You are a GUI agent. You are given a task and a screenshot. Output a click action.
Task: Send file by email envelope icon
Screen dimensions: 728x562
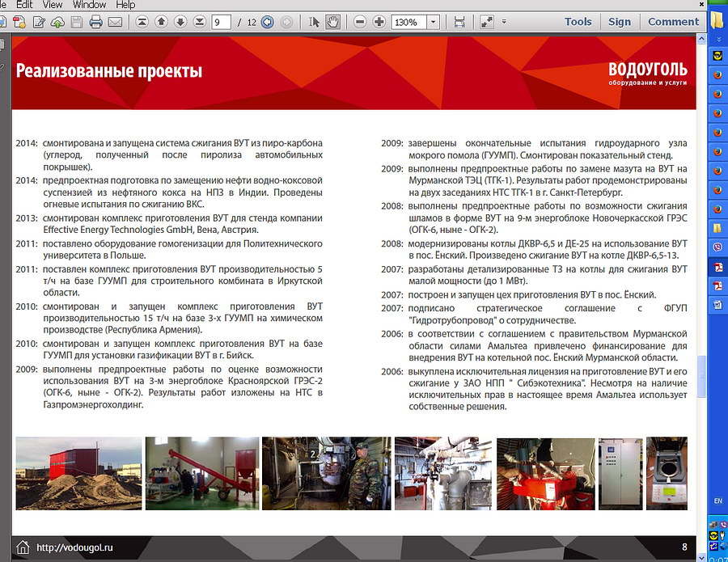coord(115,22)
